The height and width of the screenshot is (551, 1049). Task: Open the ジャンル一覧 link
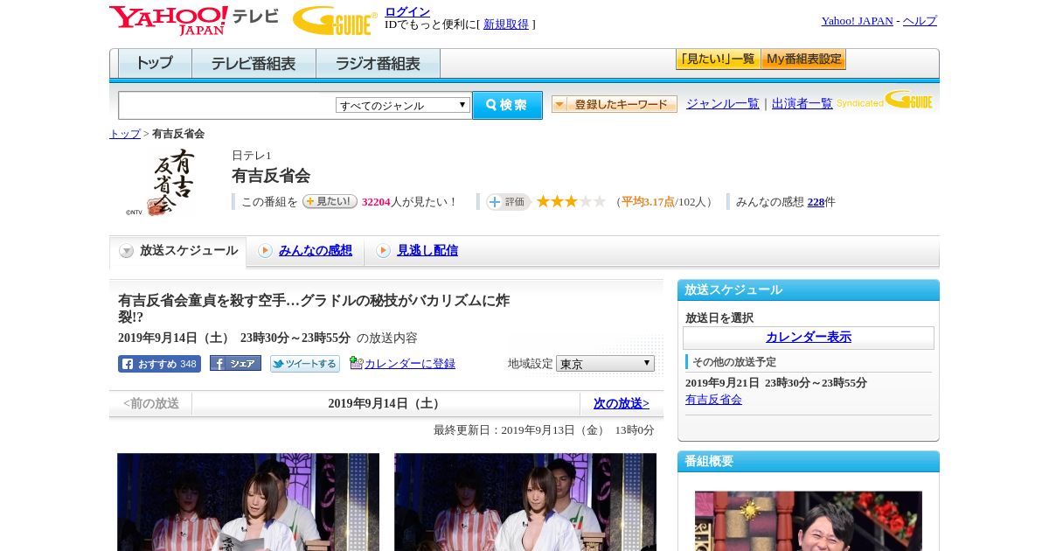tap(723, 103)
